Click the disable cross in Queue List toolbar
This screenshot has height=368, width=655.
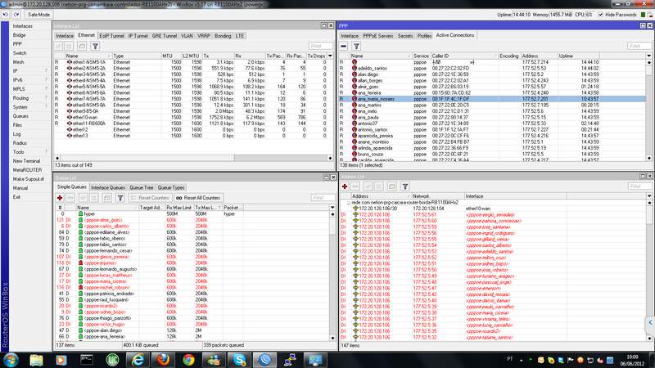94,198
